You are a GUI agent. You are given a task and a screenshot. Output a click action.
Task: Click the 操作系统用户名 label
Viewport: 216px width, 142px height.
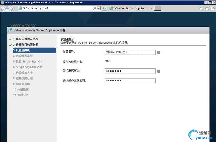(73, 62)
